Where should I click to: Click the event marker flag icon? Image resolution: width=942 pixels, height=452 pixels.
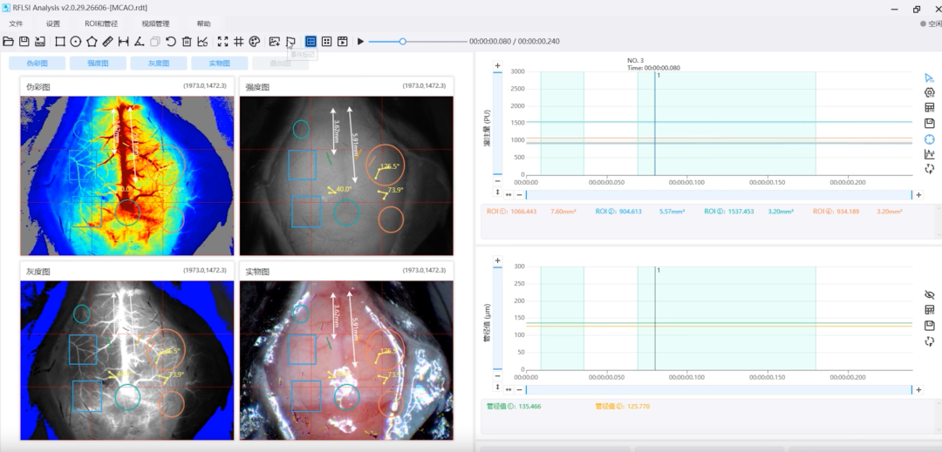pos(290,41)
